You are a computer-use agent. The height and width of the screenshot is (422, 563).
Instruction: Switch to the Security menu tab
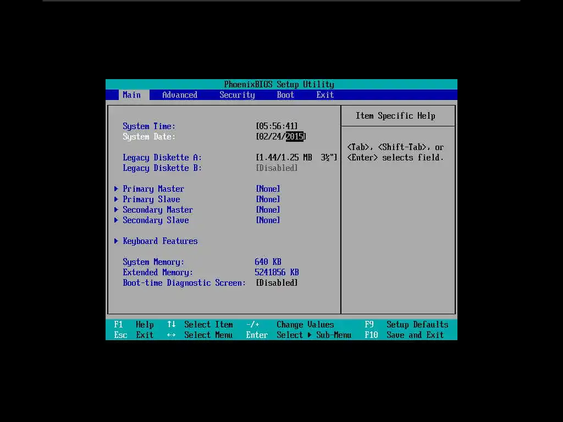coord(237,95)
